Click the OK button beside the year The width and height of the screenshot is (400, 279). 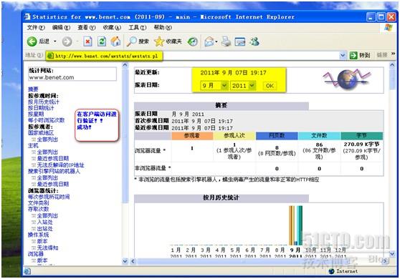[x=270, y=86]
